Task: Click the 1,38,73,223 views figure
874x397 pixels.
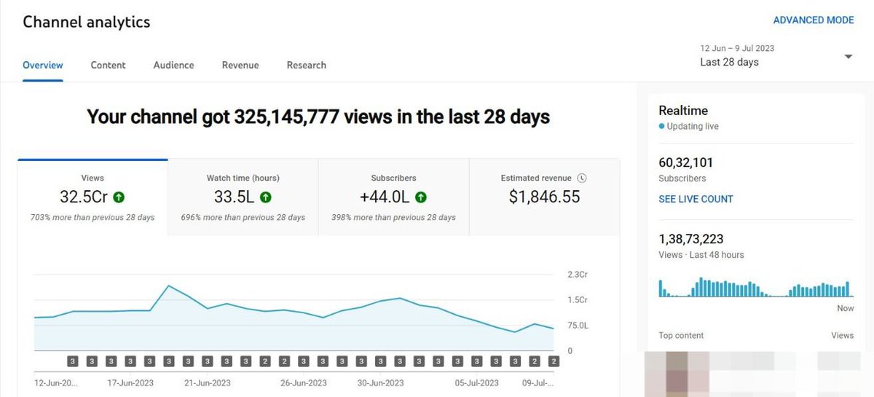Action: 691,239
